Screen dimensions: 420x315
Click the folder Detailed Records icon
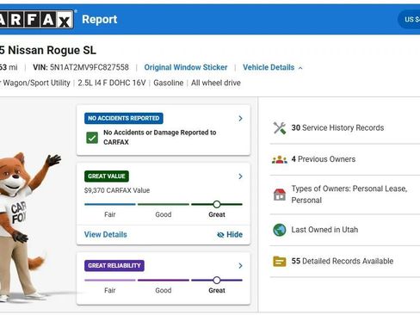[280, 262]
